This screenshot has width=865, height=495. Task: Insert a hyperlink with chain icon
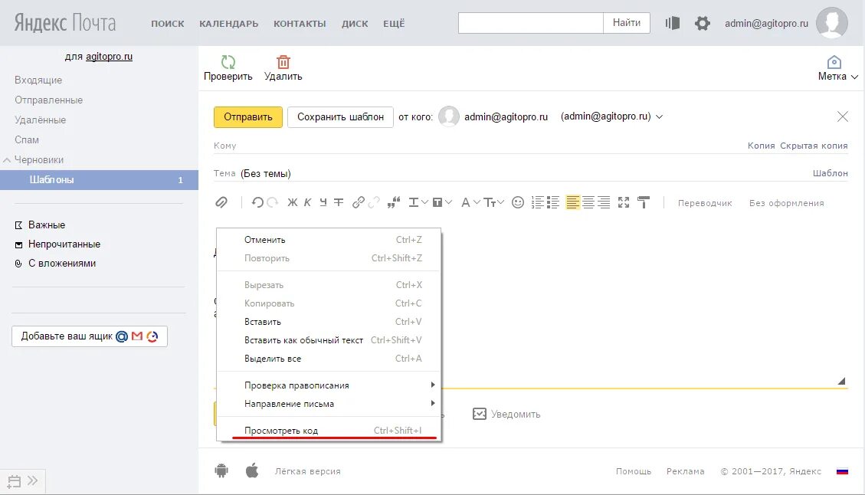tap(358, 202)
